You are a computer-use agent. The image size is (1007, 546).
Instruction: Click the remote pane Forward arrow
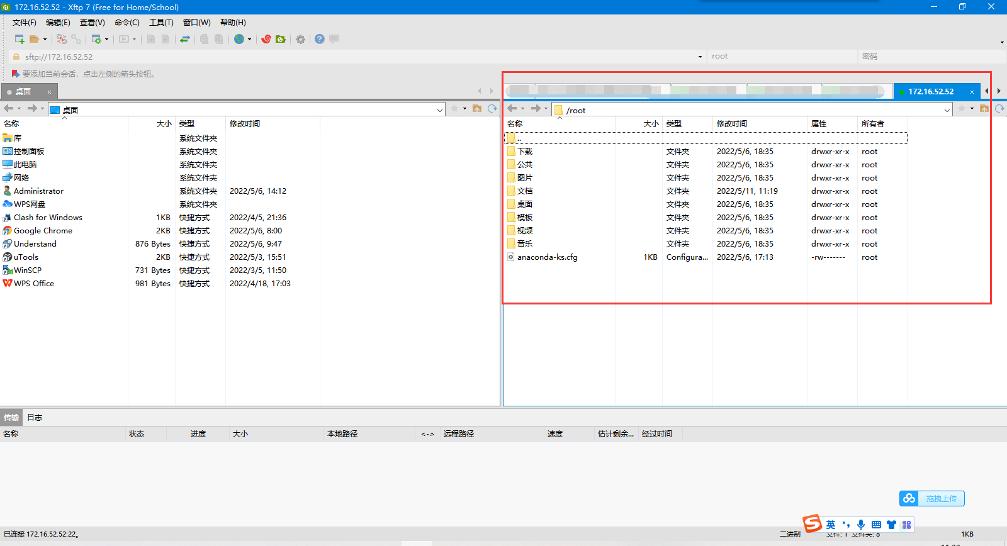536,109
